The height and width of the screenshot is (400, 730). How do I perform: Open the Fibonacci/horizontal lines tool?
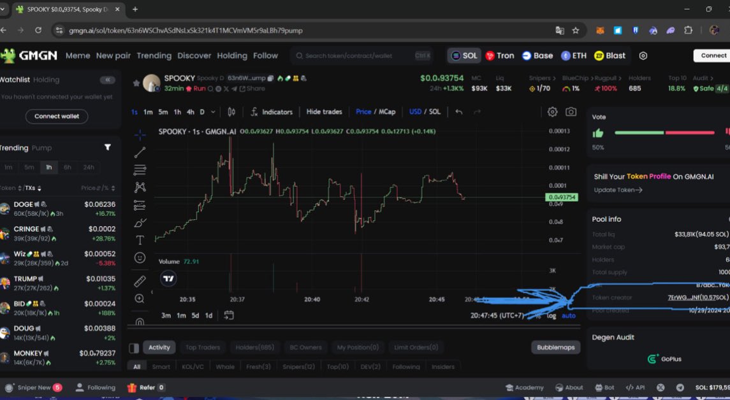click(140, 170)
